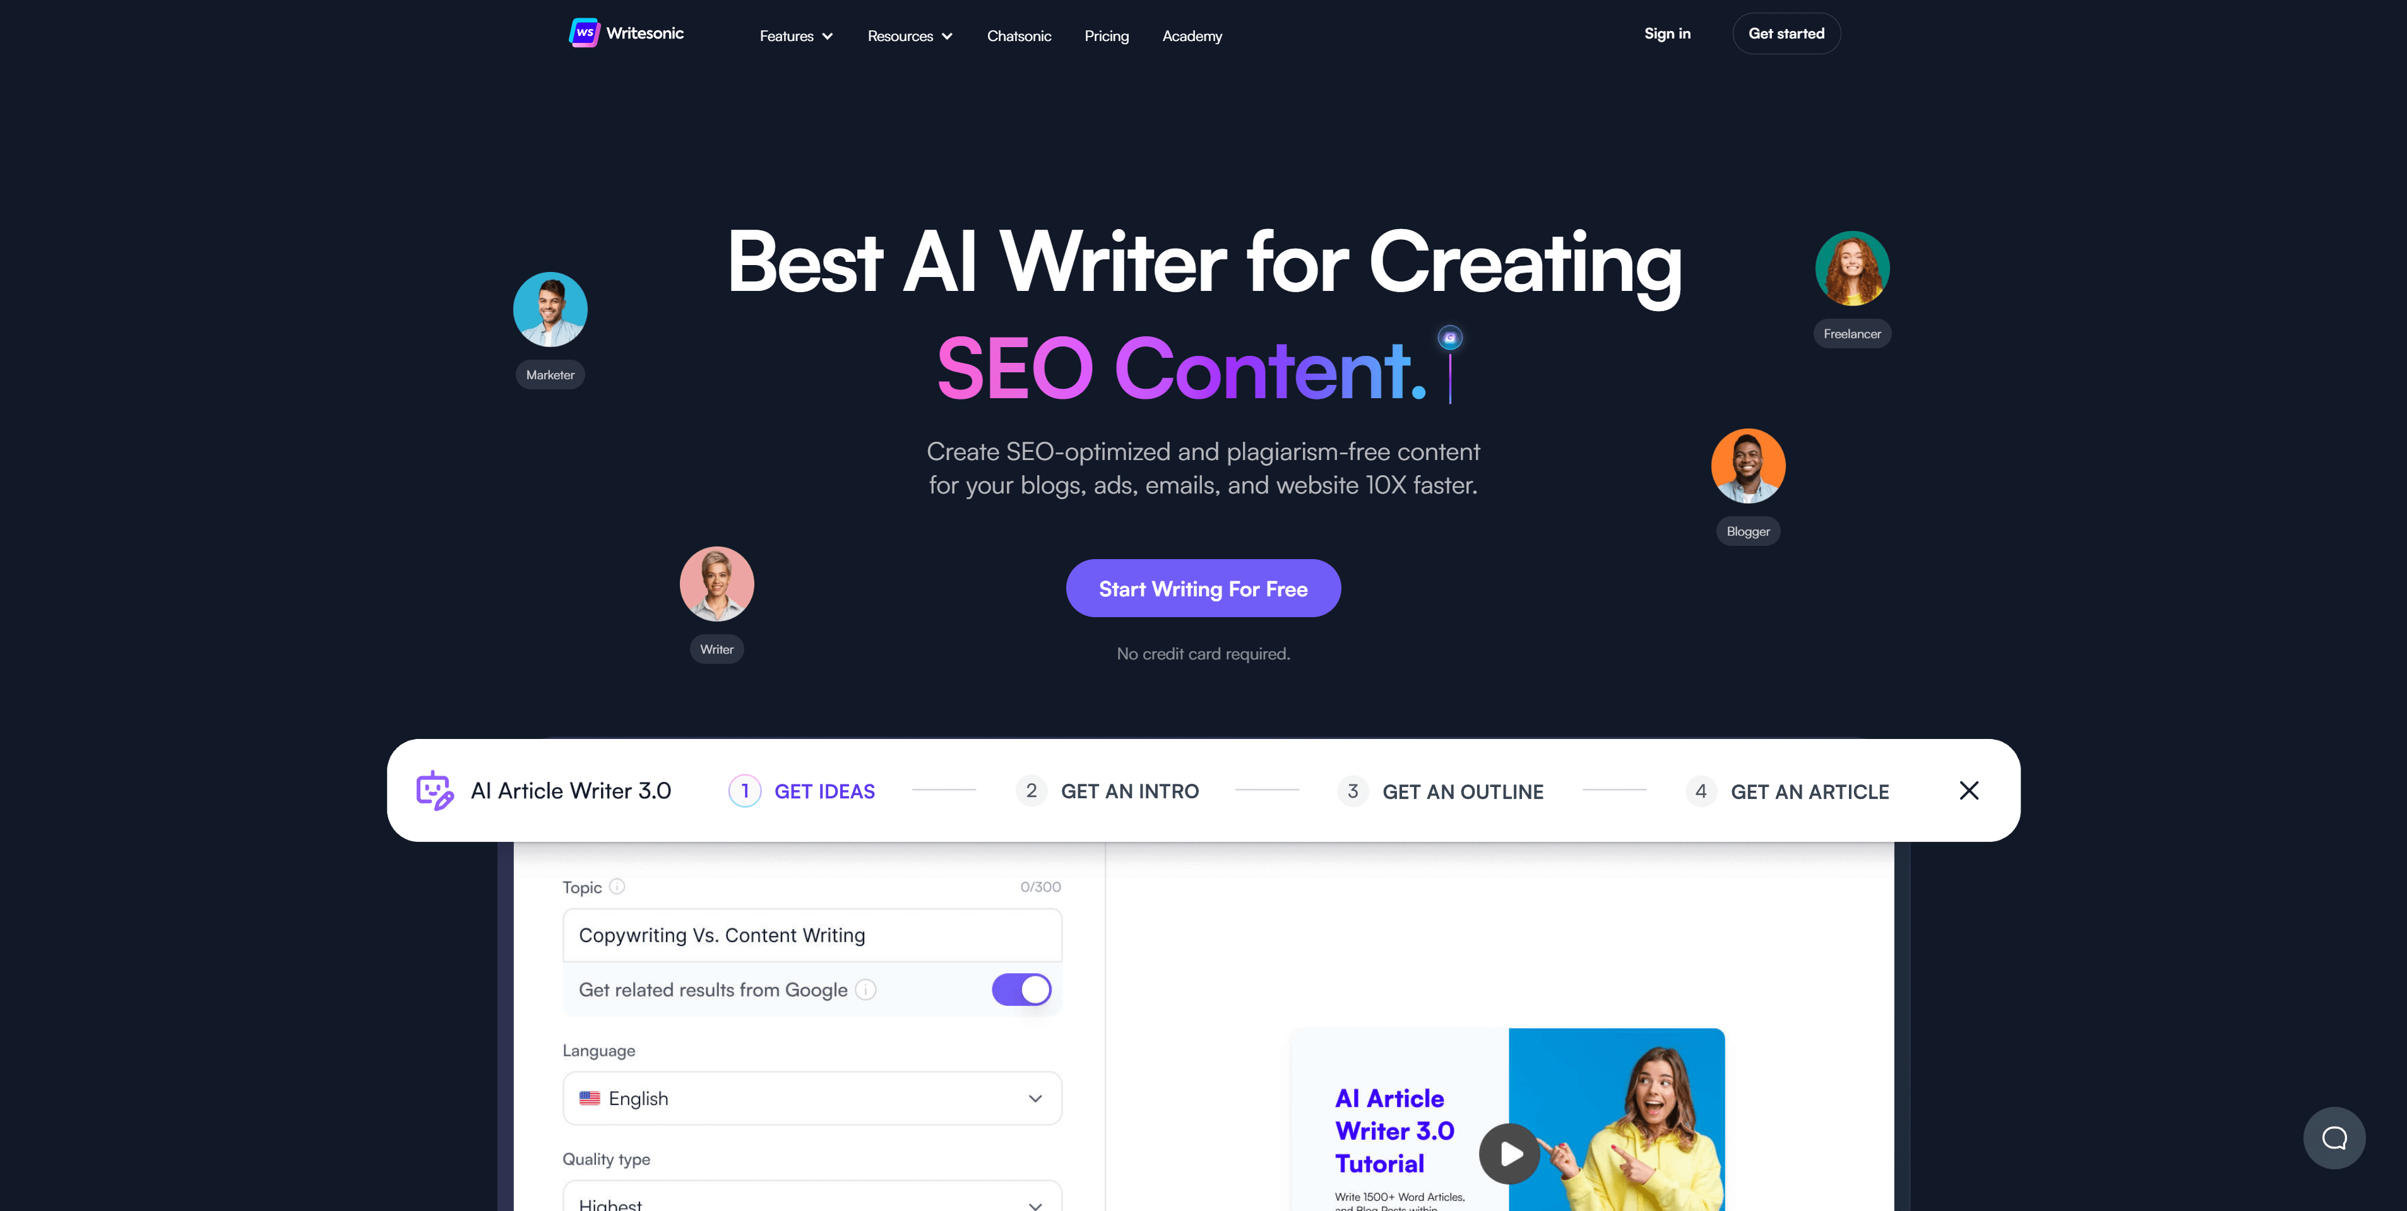The width and height of the screenshot is (2407, 1211).
Task: Click the Academy menu item
Action: [x=1191, y=34]
